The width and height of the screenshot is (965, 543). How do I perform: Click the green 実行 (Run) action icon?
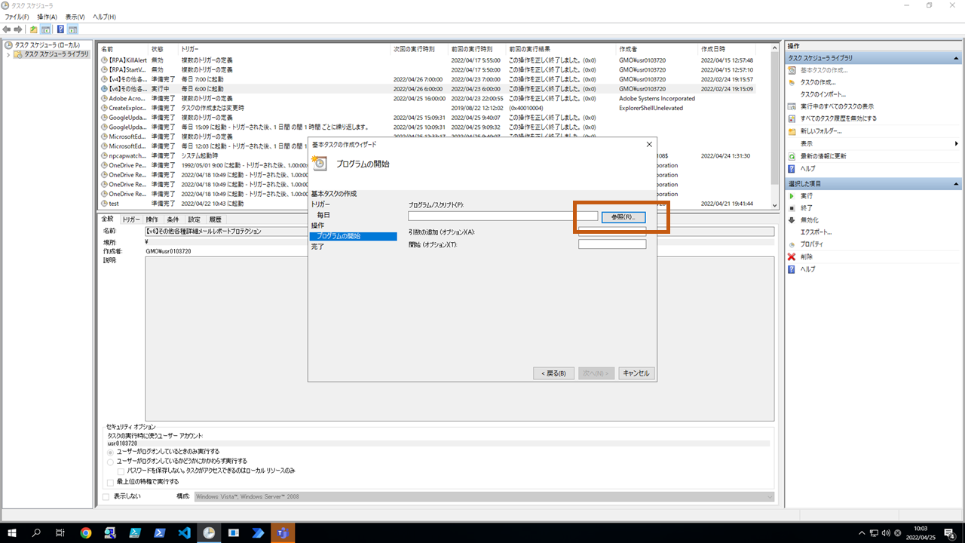point(792,195)
